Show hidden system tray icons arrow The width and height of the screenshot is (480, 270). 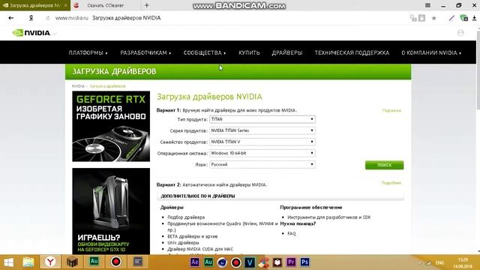click(x=419, y=263)
